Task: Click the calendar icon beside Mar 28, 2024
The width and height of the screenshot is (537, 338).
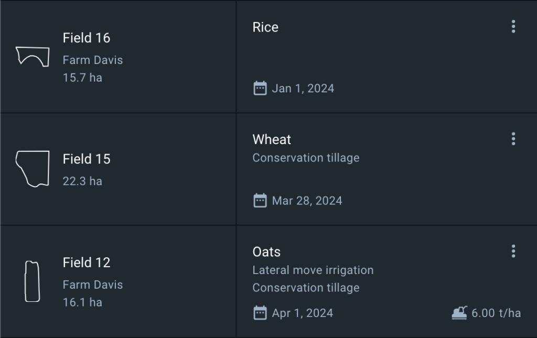Action: click(260, 200)
